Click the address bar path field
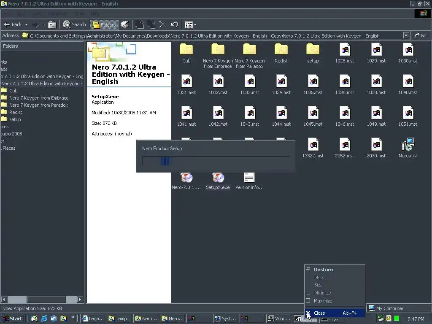The image size is (432, 324). tap(212, 36)
